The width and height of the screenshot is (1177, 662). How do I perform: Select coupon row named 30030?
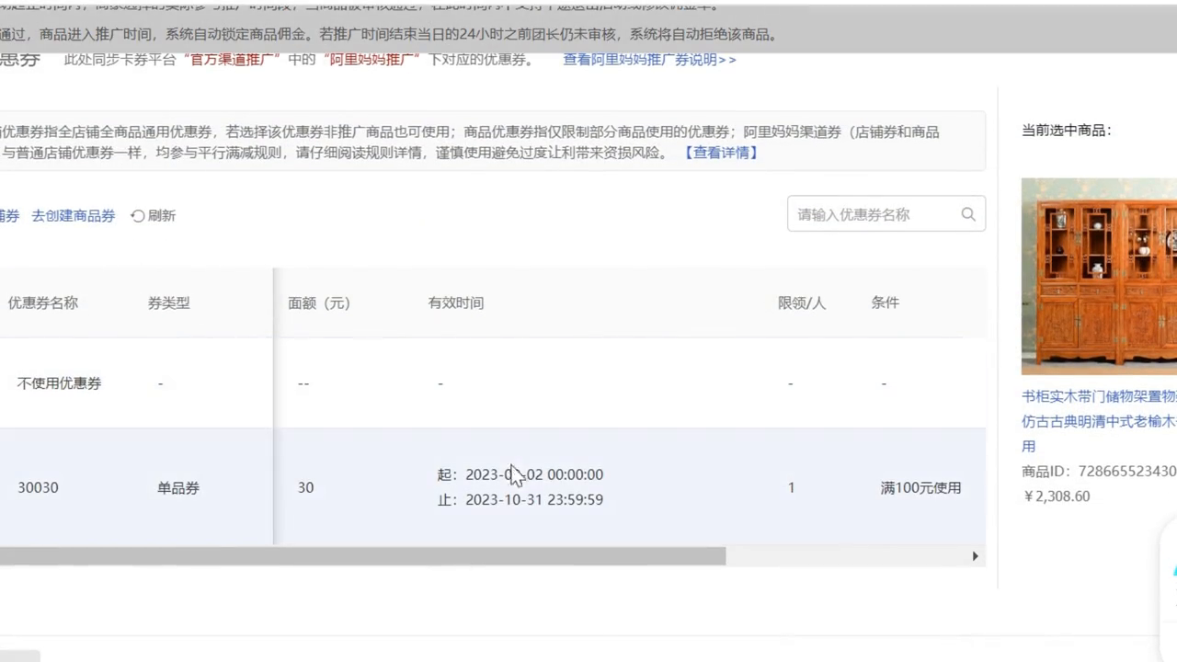click(x=493, y=487)
